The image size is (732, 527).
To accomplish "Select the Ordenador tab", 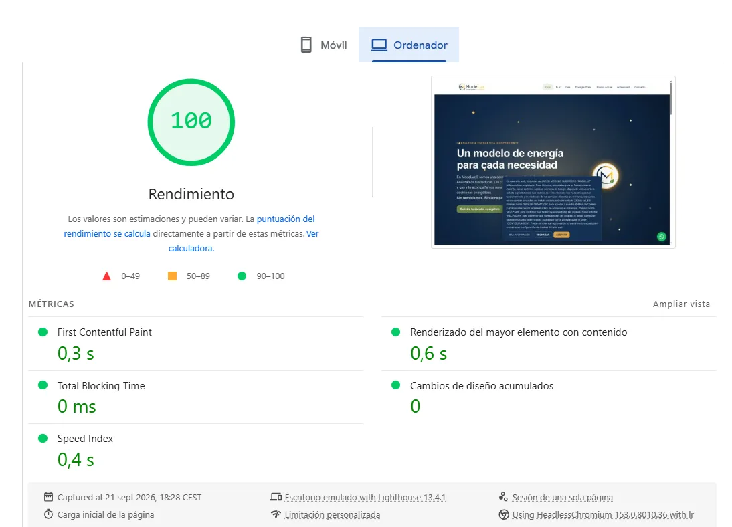I will [409, 45].
